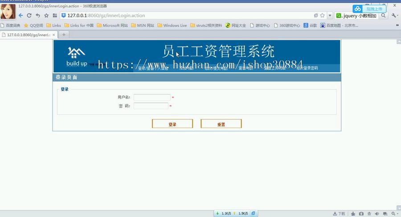The height and width of the screenshot is (217, 401).
Task: Open the zoom level dropdown in status bar
Action: 394,213
